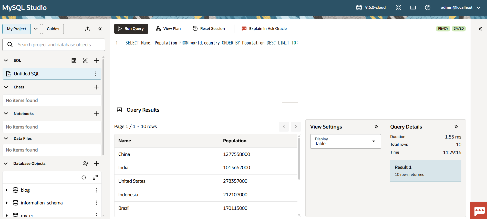Viewport: 487px width, 219px height.
Task: Open the admin@localhost account menu
Action: (x=460, y=8)
